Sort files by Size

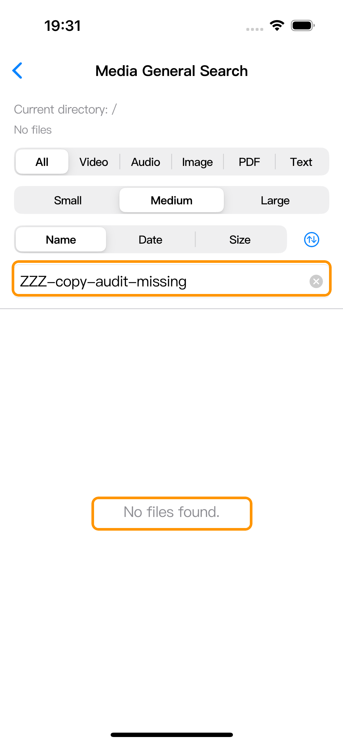click(x=240, y=240)
